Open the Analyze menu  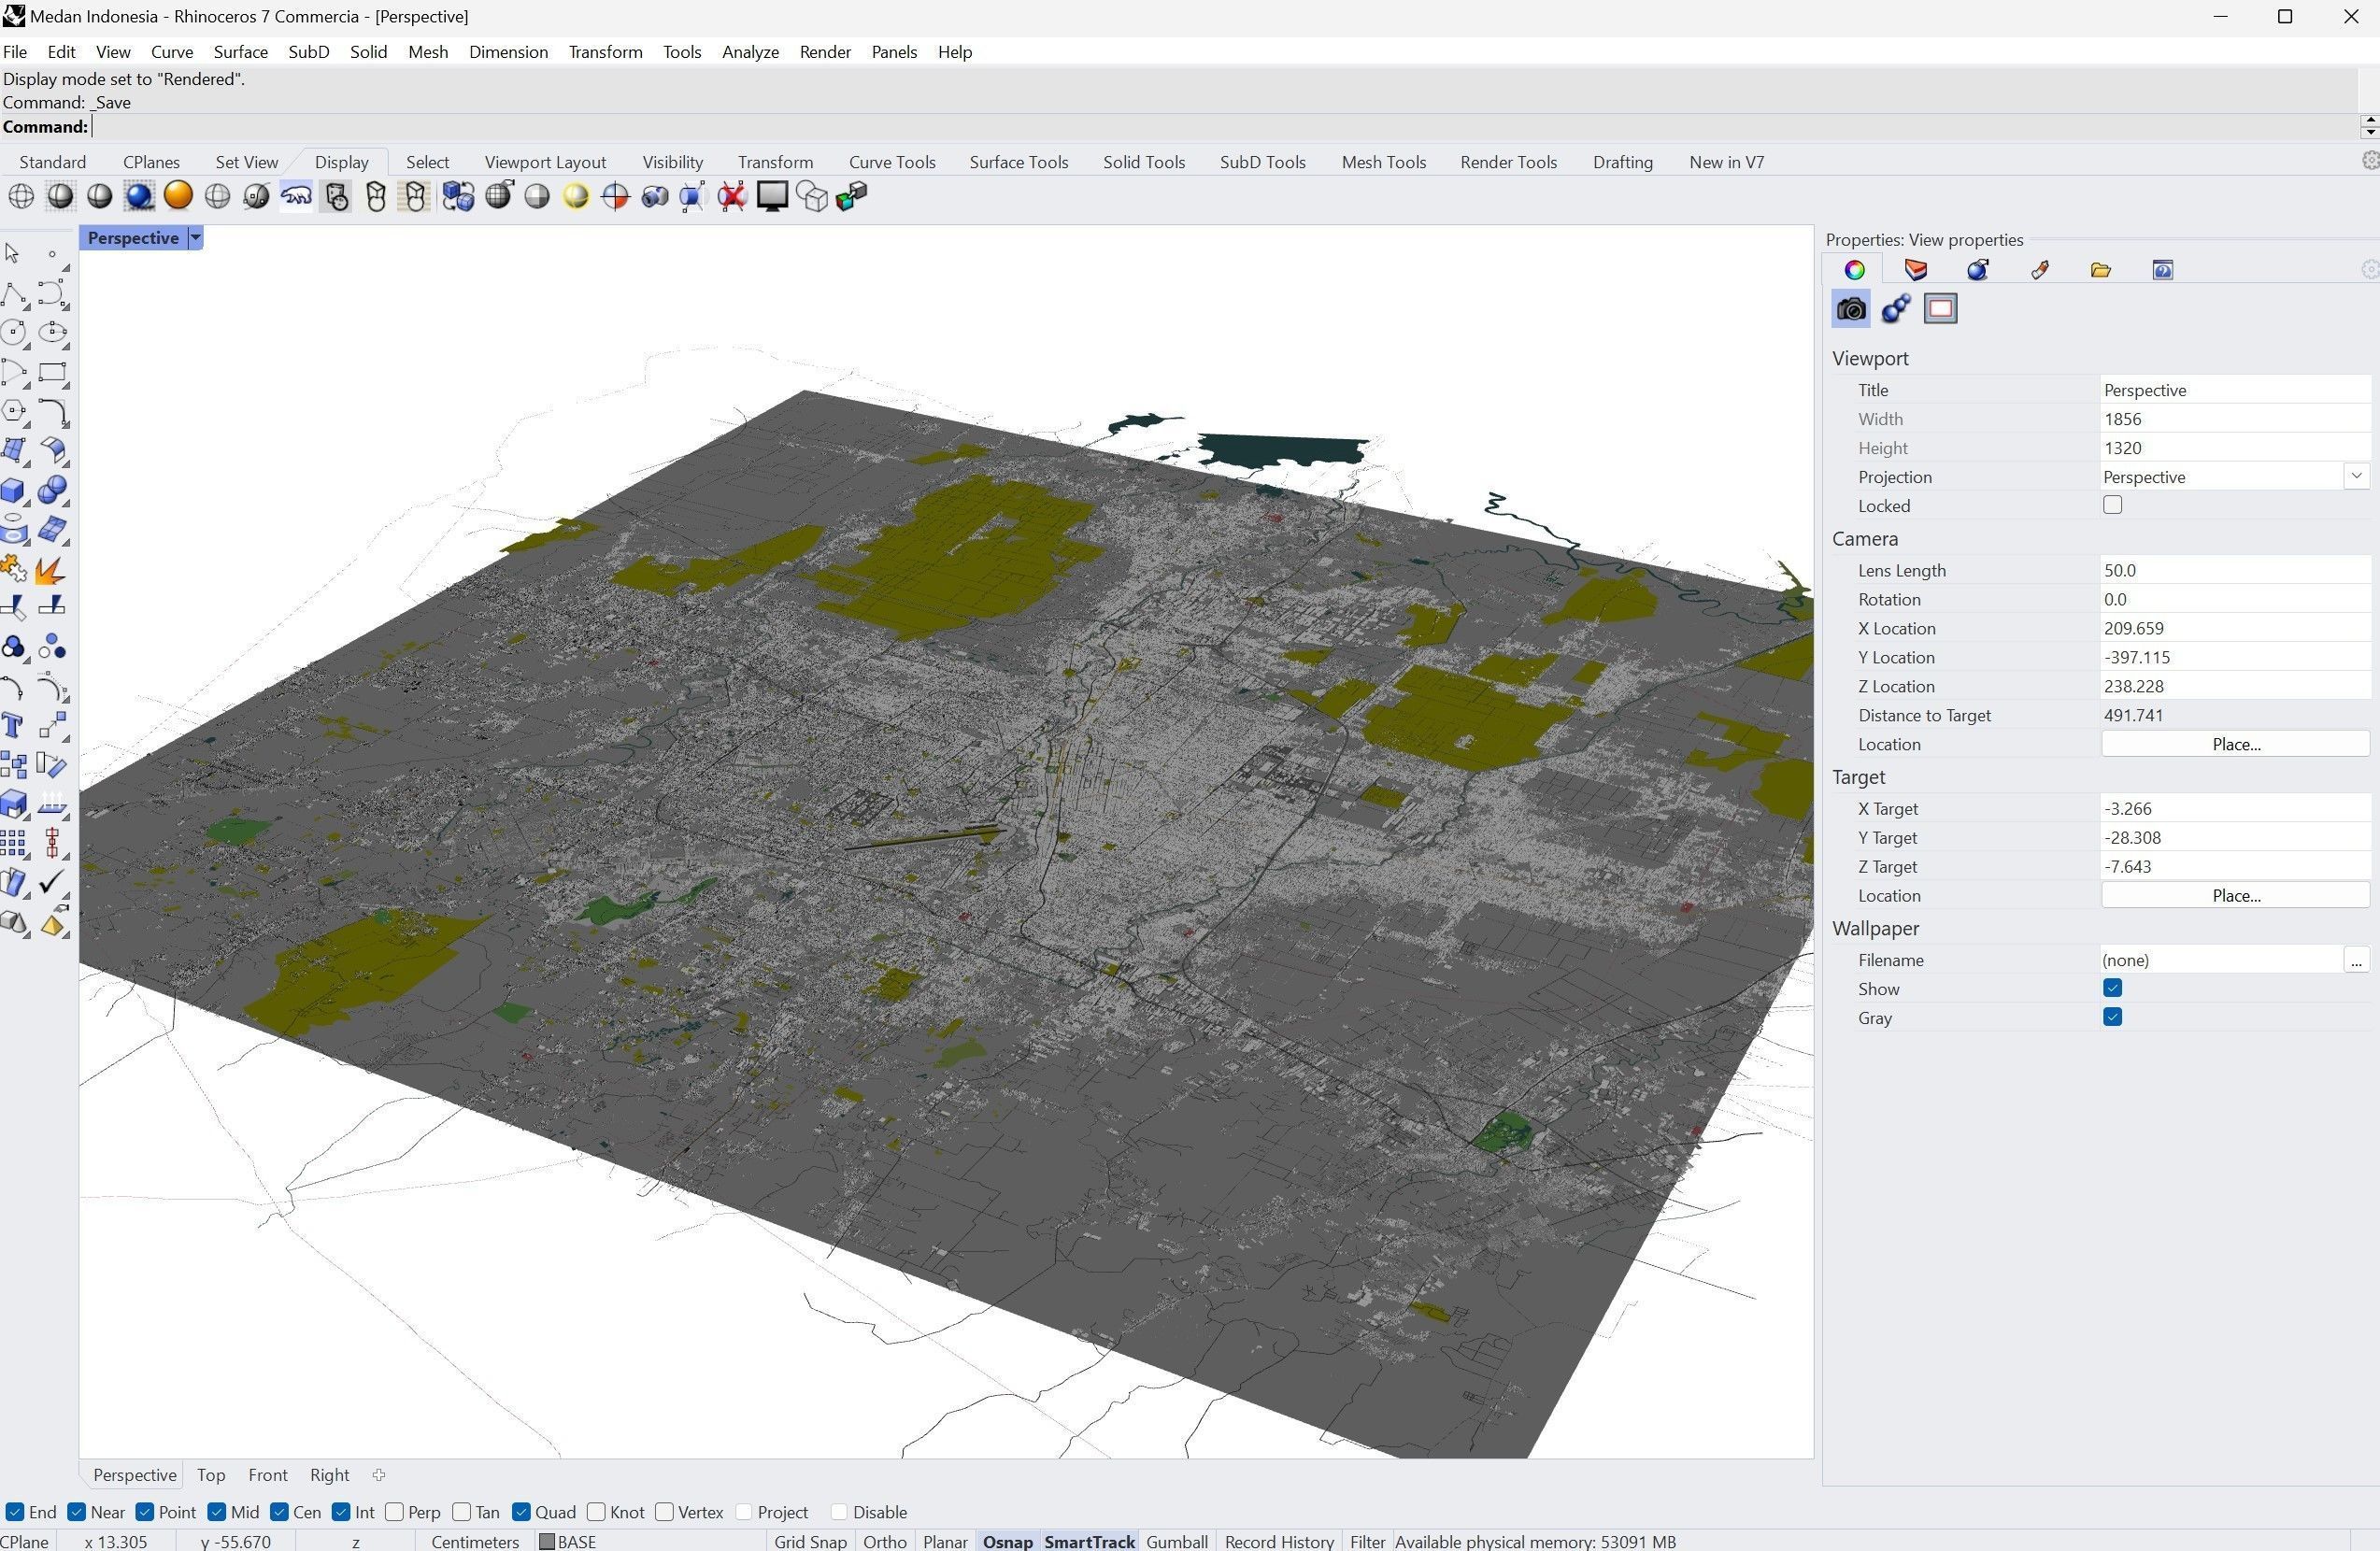coord(750,52)
